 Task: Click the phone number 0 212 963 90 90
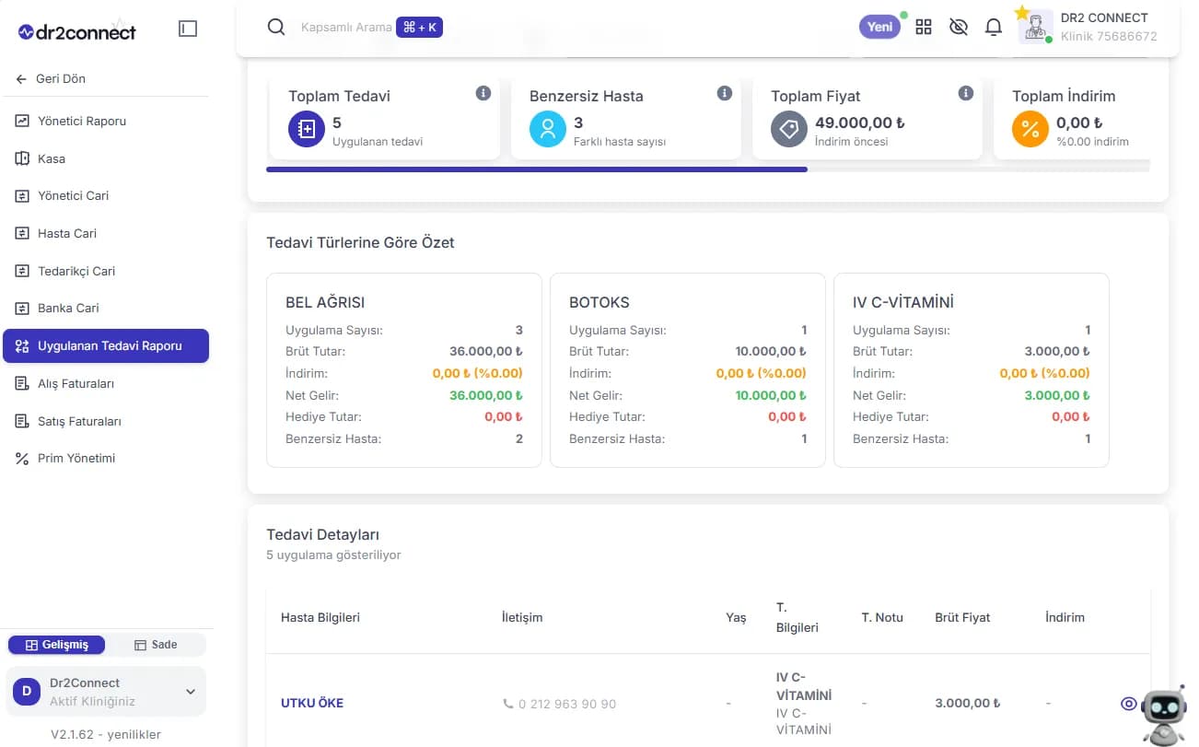tap(567, 704)
